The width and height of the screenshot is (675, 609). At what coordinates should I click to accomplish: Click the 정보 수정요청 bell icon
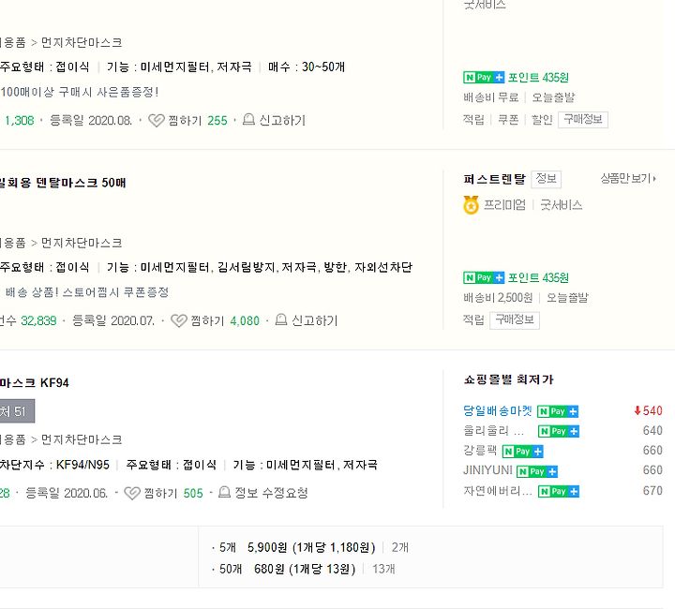224,493
